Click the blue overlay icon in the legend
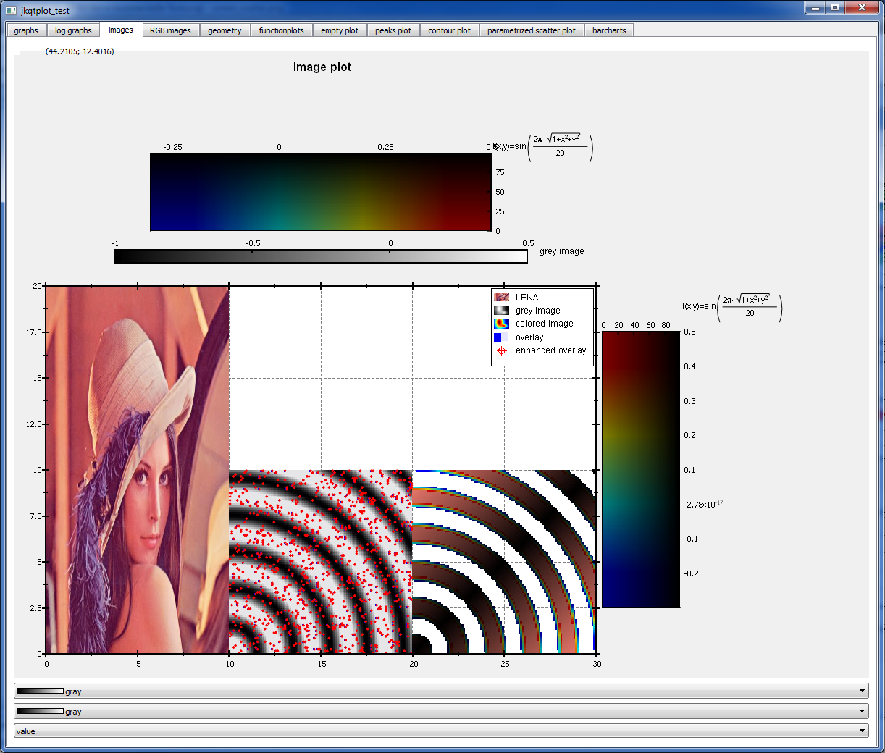885x753 pixels. point(500,337)
